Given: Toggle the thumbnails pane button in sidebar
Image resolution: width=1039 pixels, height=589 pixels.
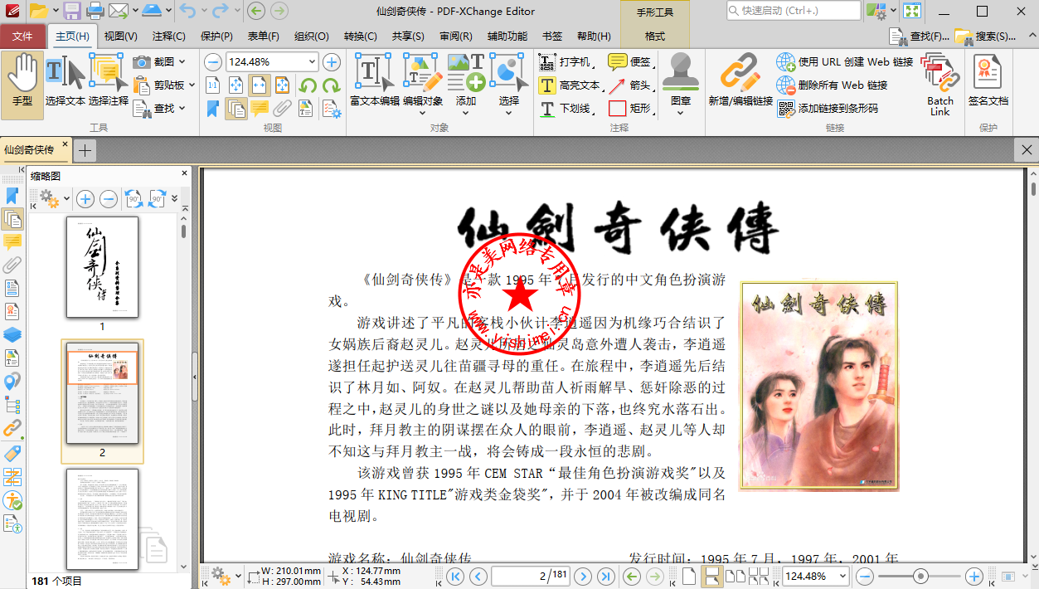Looking at the screenshot, I should 12,219.
